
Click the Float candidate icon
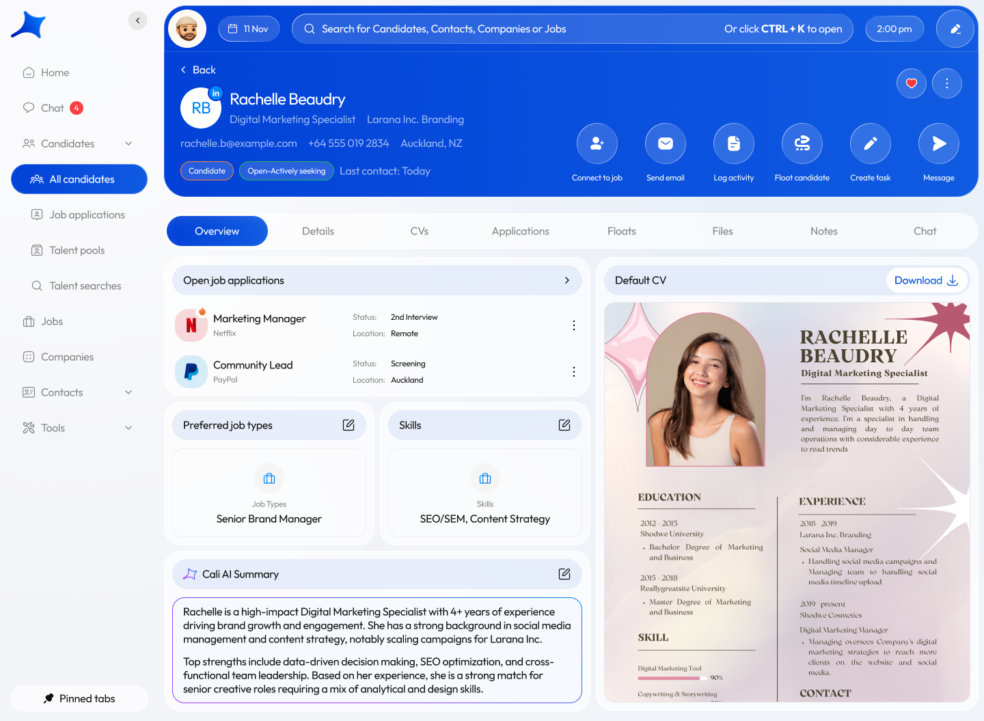[x=802, y=144]
